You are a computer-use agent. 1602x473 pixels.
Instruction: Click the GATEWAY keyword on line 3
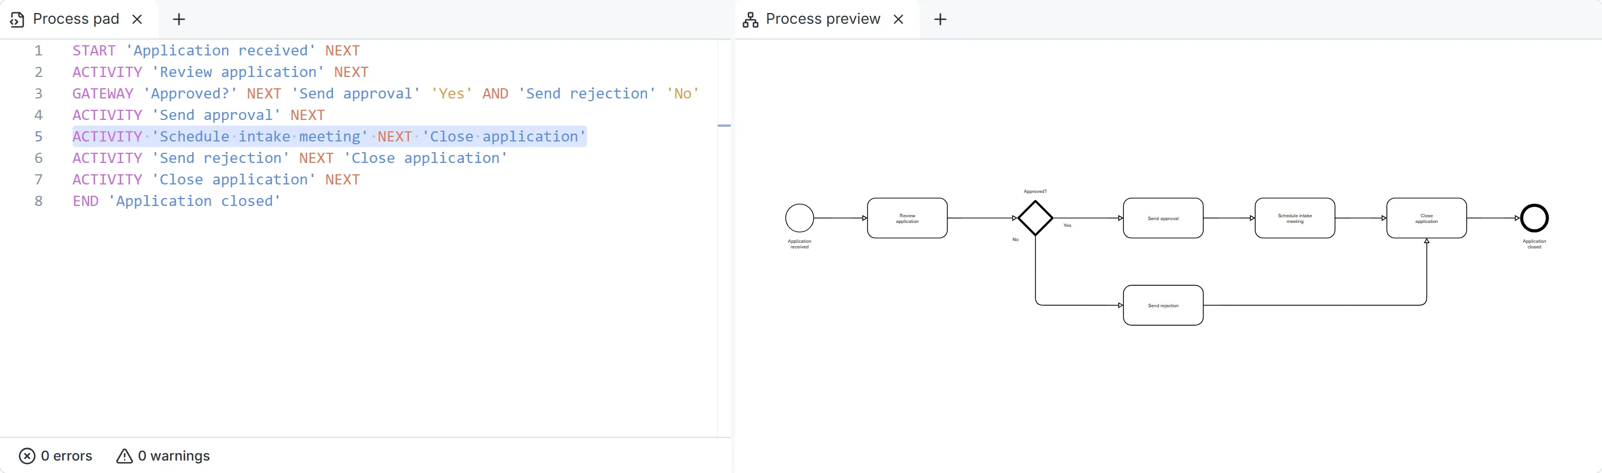pos(103,94)
